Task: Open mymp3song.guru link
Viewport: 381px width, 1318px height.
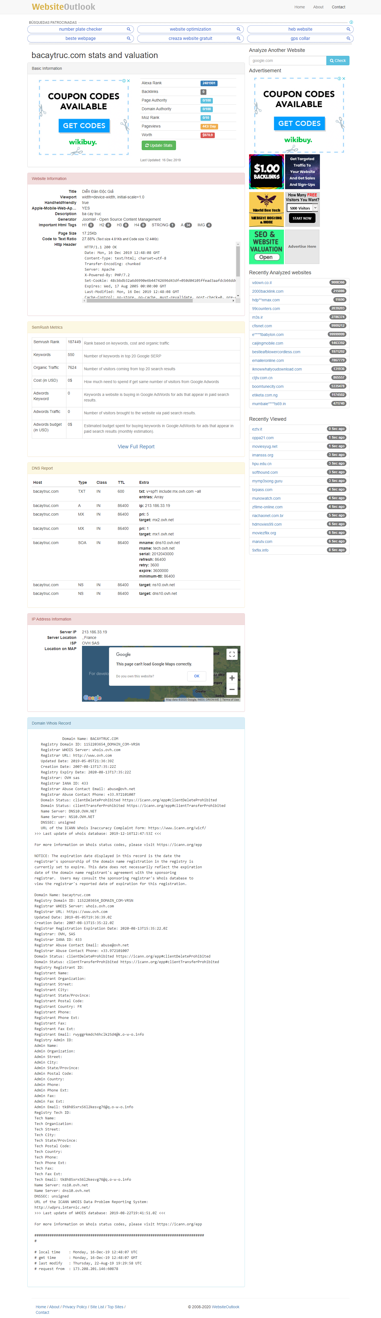Action: click(267, 481)
